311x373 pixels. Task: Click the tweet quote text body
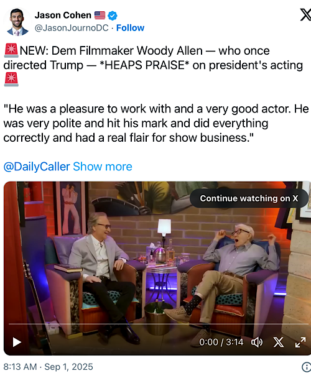(x=156, y=123)
